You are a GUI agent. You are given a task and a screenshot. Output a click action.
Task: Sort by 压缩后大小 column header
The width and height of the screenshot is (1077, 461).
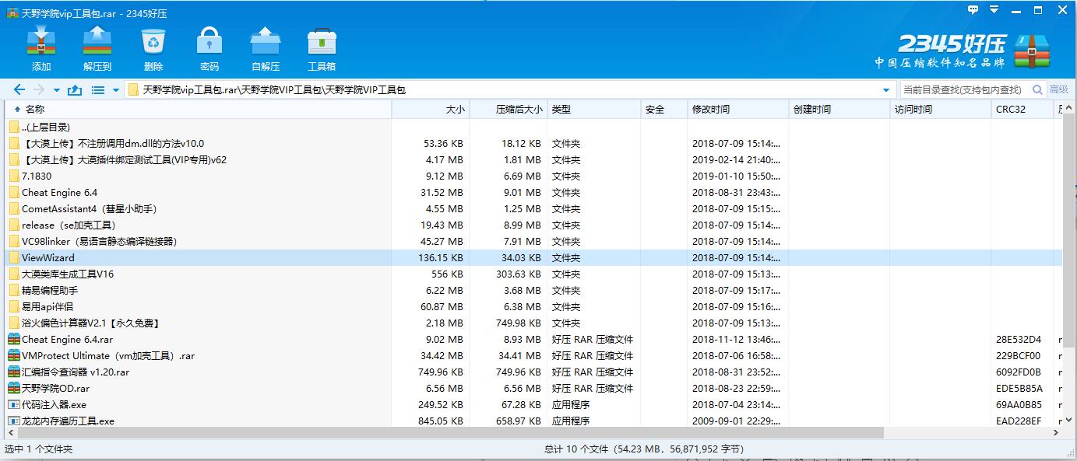[509, 110]
